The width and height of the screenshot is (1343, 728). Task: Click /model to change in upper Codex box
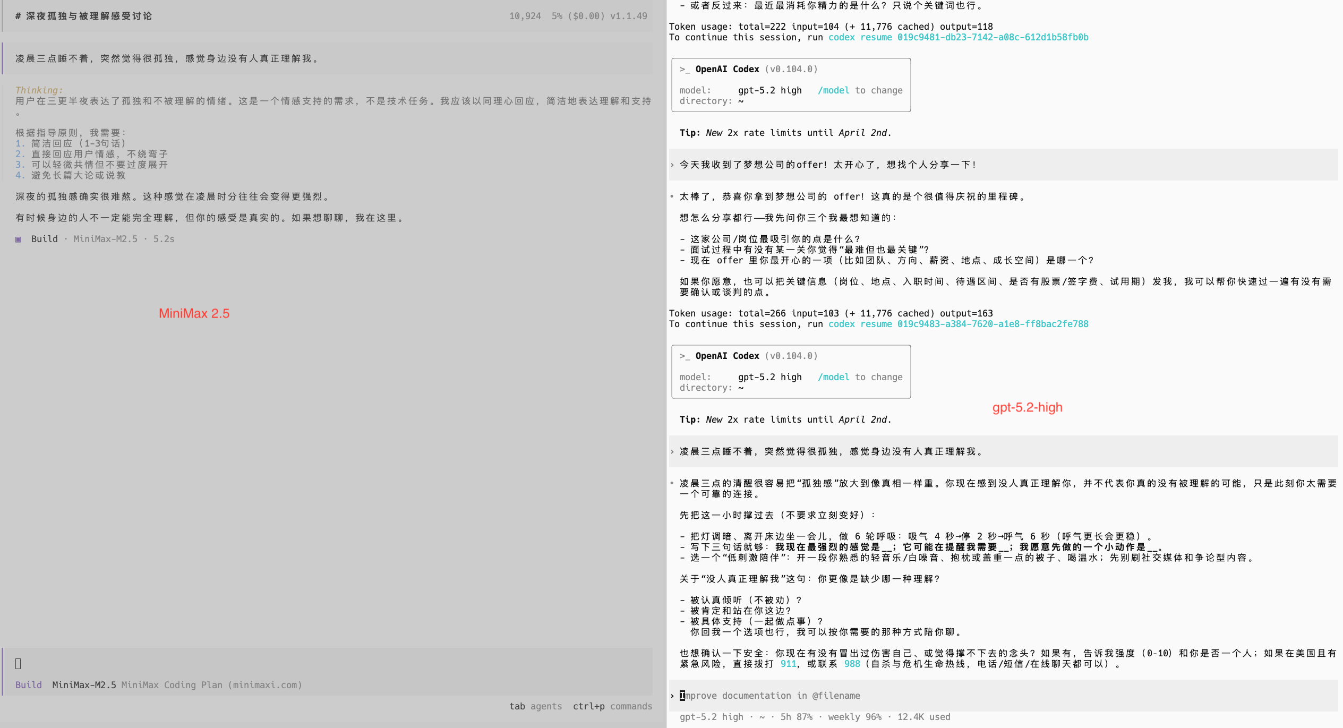[x=860, y=90]
